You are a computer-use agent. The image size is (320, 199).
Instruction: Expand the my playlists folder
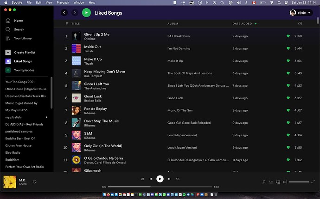46,117
